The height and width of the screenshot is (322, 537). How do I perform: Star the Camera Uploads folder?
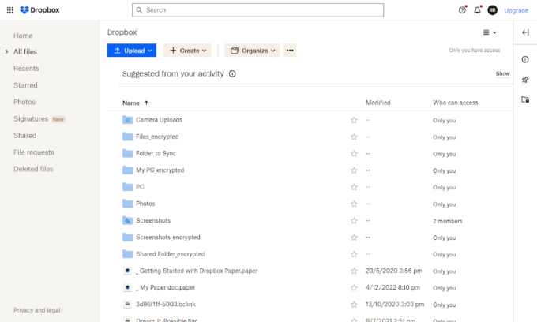(x=354, y=120)
